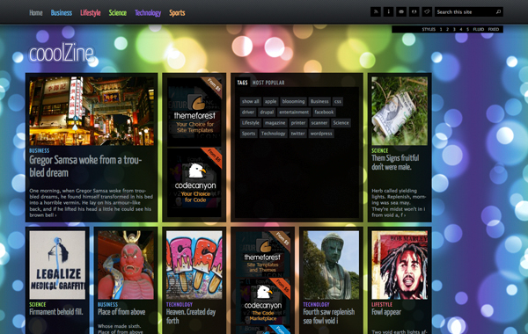
Task: Select the 'magazine' tag
Action: pyautogui.click(x=275, y=123)
